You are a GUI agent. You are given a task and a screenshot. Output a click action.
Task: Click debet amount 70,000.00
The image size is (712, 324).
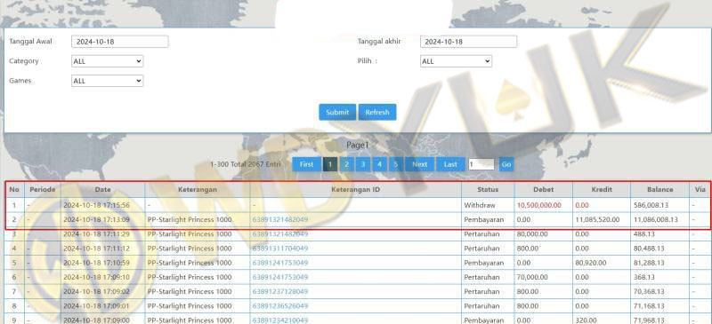click(532, 277)
